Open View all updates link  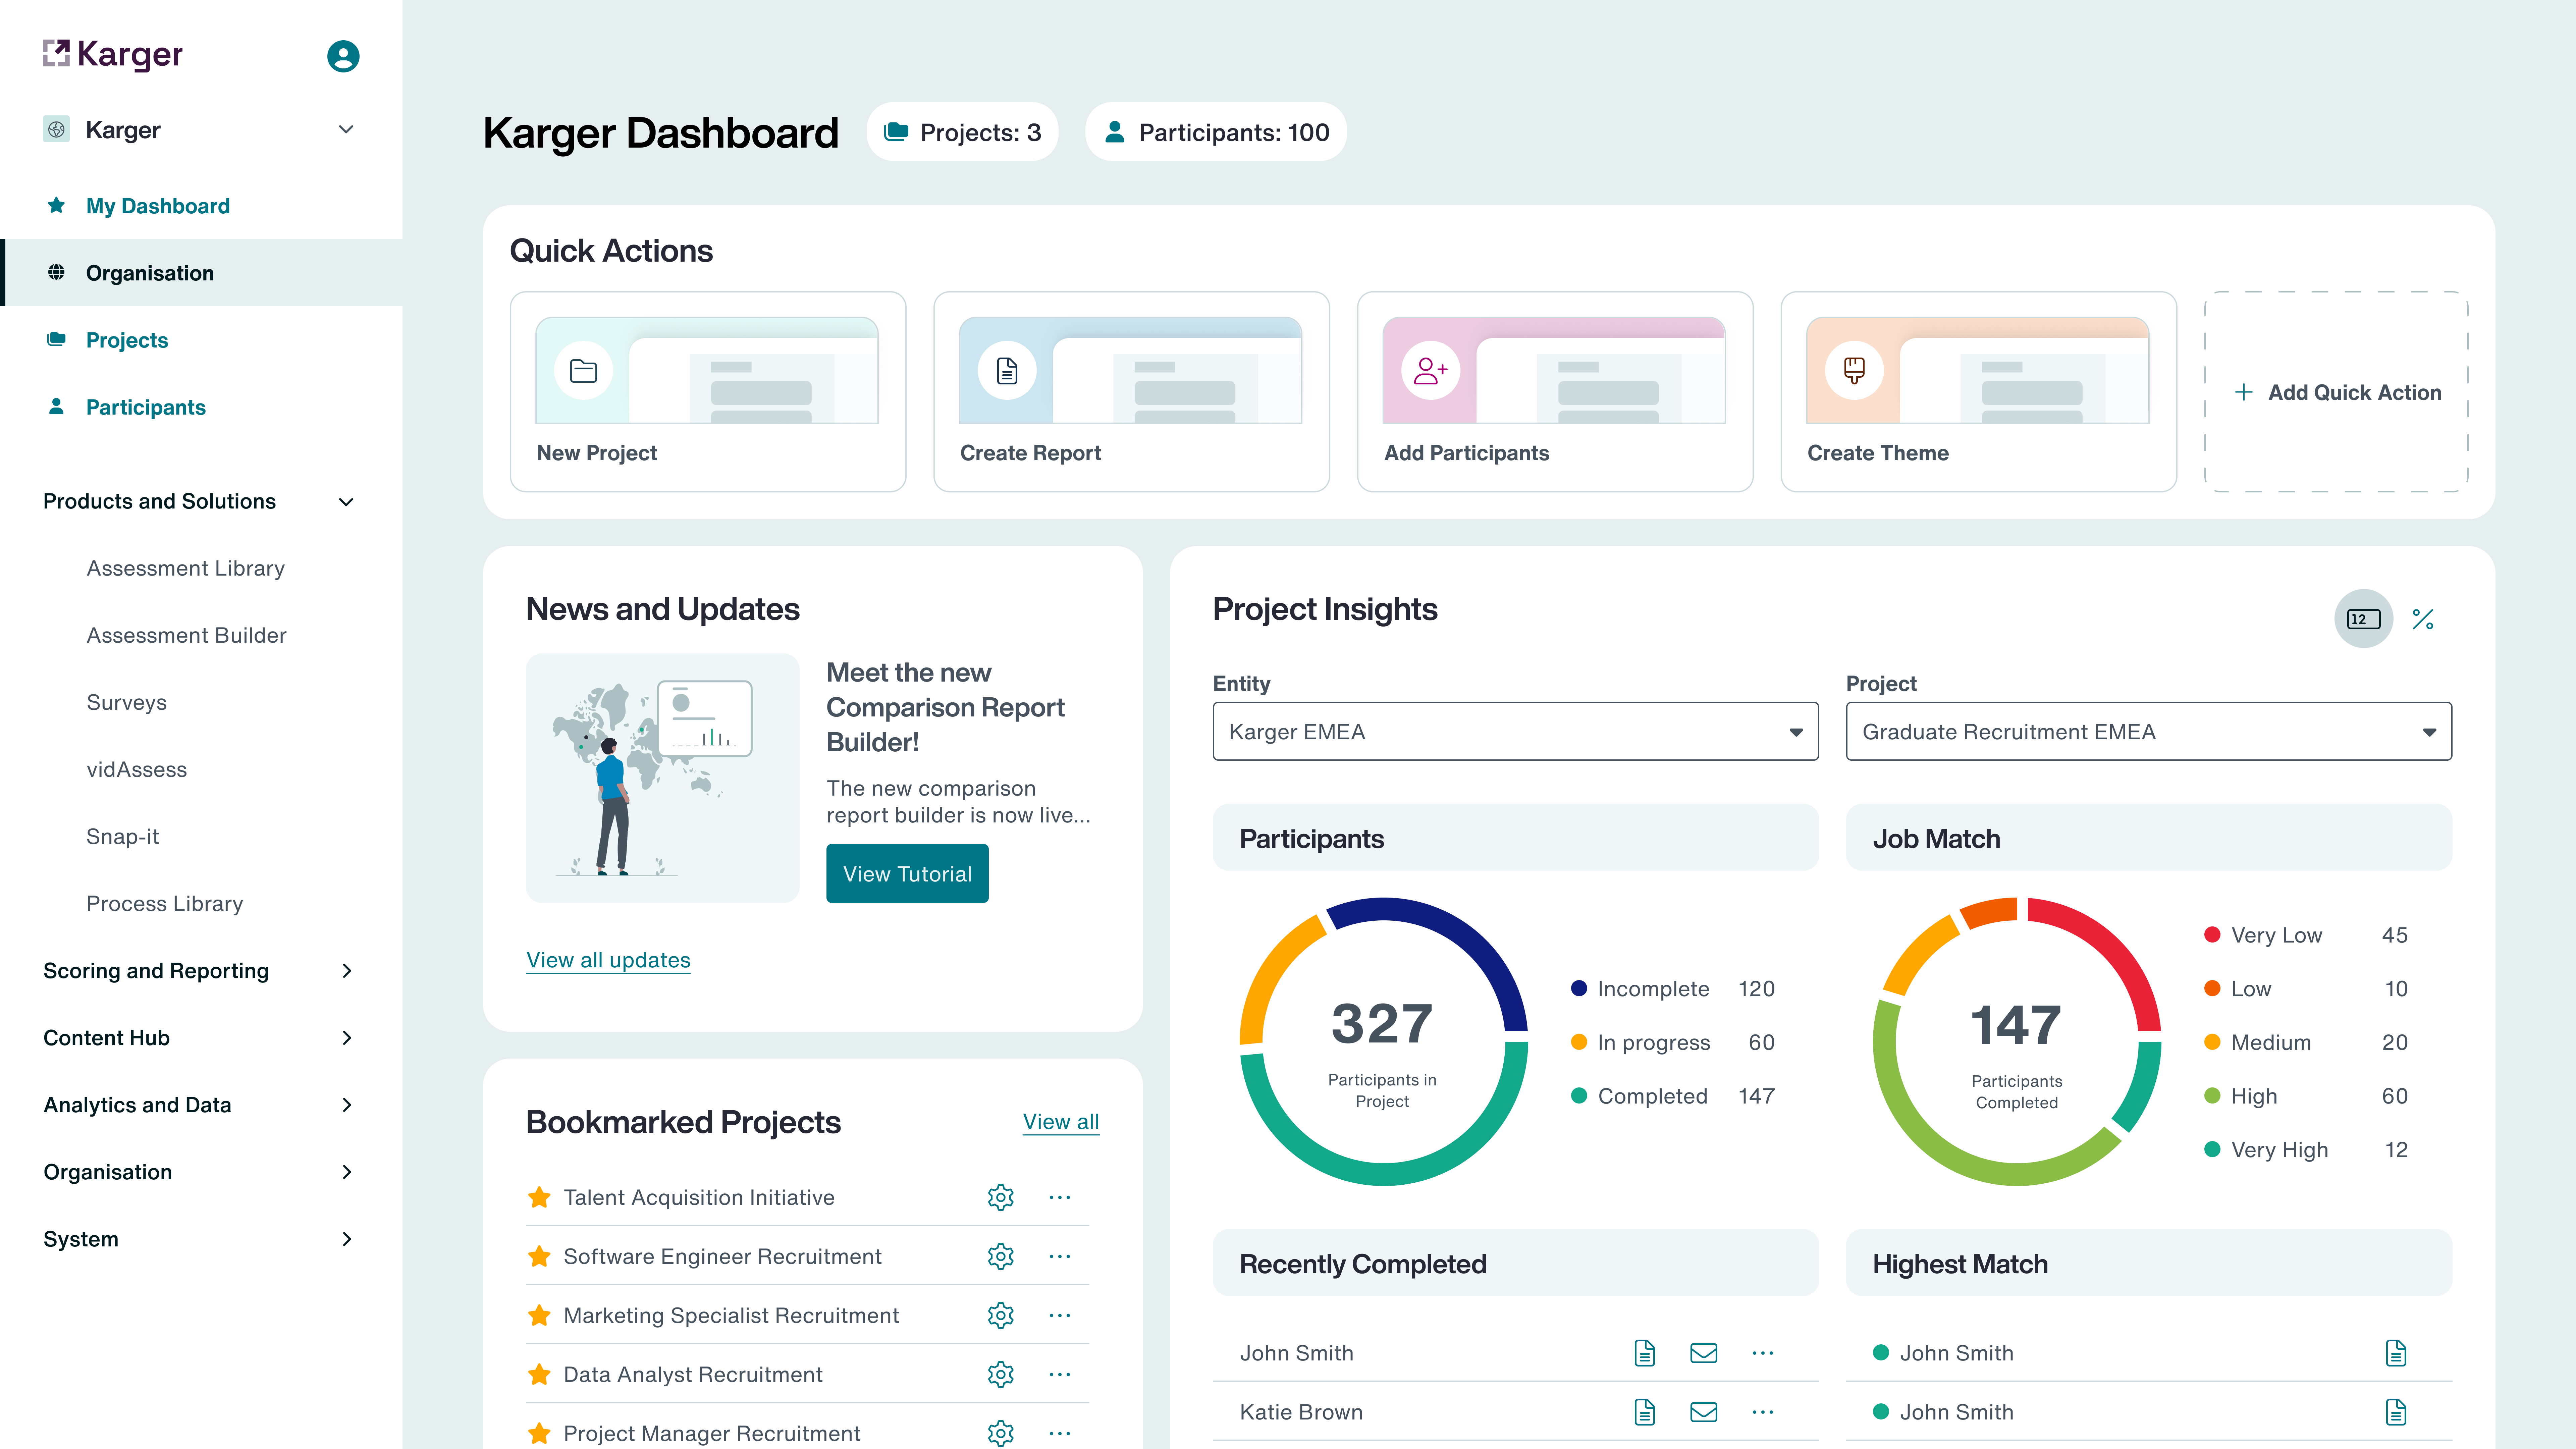[608, 960]
